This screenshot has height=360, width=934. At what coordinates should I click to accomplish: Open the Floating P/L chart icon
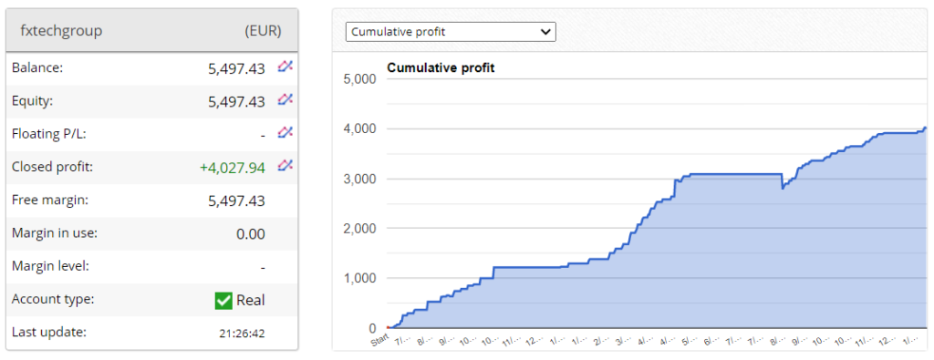[285, 132]
